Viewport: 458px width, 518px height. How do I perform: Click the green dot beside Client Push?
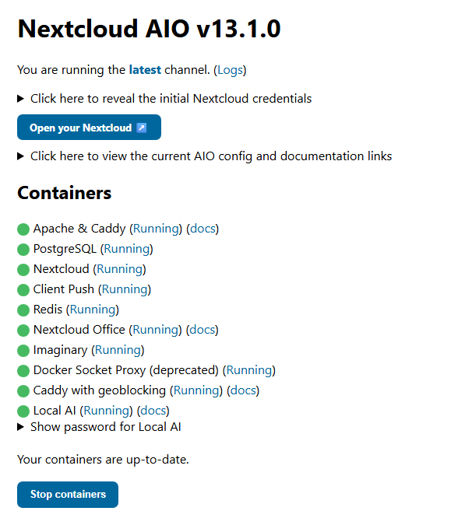pyautogui.click(x=23, y=290)
